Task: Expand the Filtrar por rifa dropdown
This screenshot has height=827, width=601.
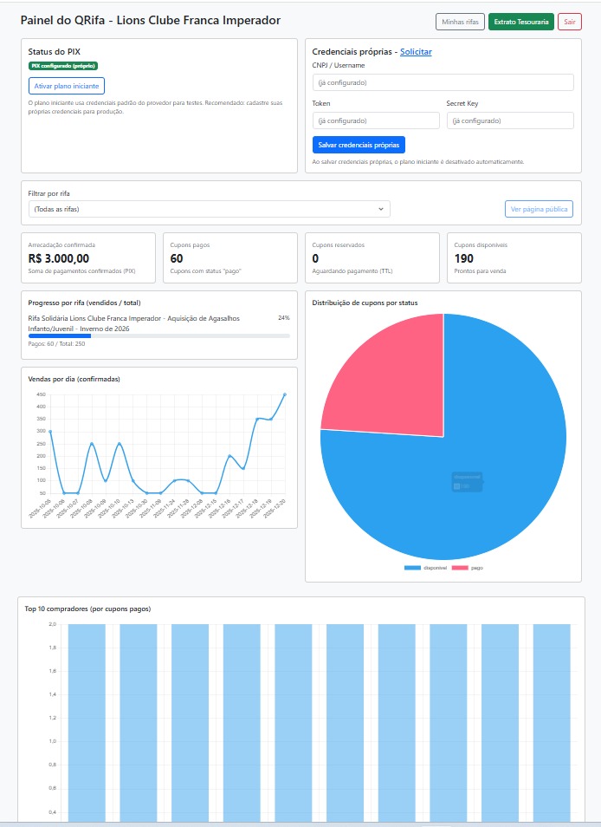Action: pos(209,209)
